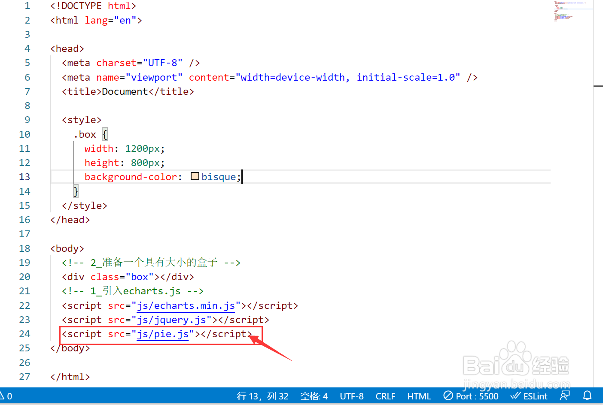The image size is (603, 405).
Task: Click Port : 5500 live server text
Action: 477,396
